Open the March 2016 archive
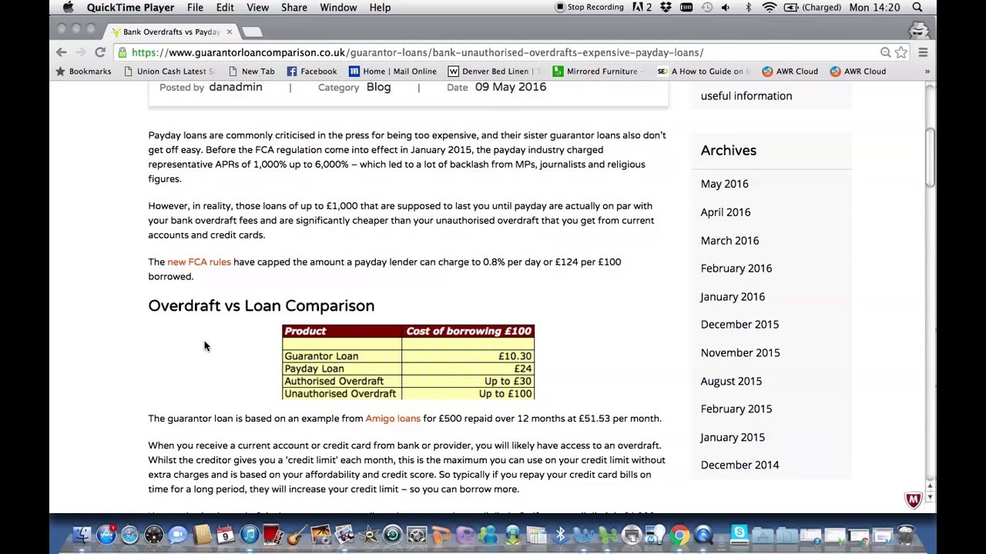Image resolution: width=986 pixels, height=554 pixels. pos(729,240)
